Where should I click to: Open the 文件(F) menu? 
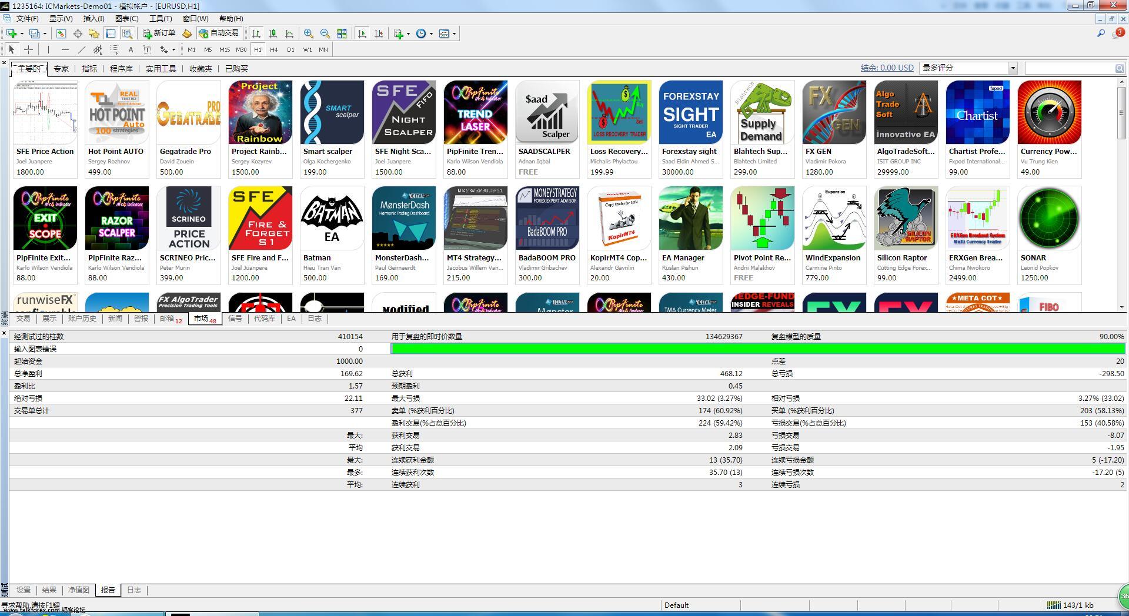27,19
